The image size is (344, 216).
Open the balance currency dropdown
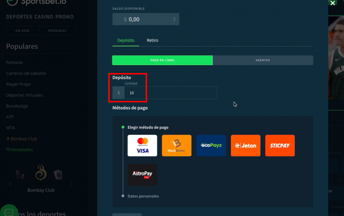tap(145, 19)
